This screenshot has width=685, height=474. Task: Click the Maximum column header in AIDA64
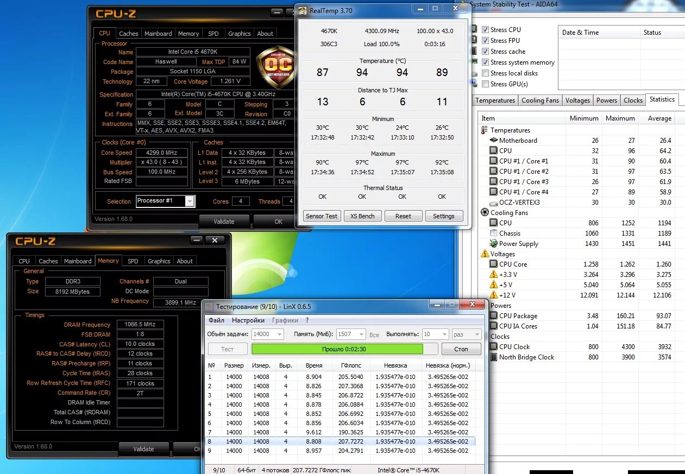coord(620,118)
